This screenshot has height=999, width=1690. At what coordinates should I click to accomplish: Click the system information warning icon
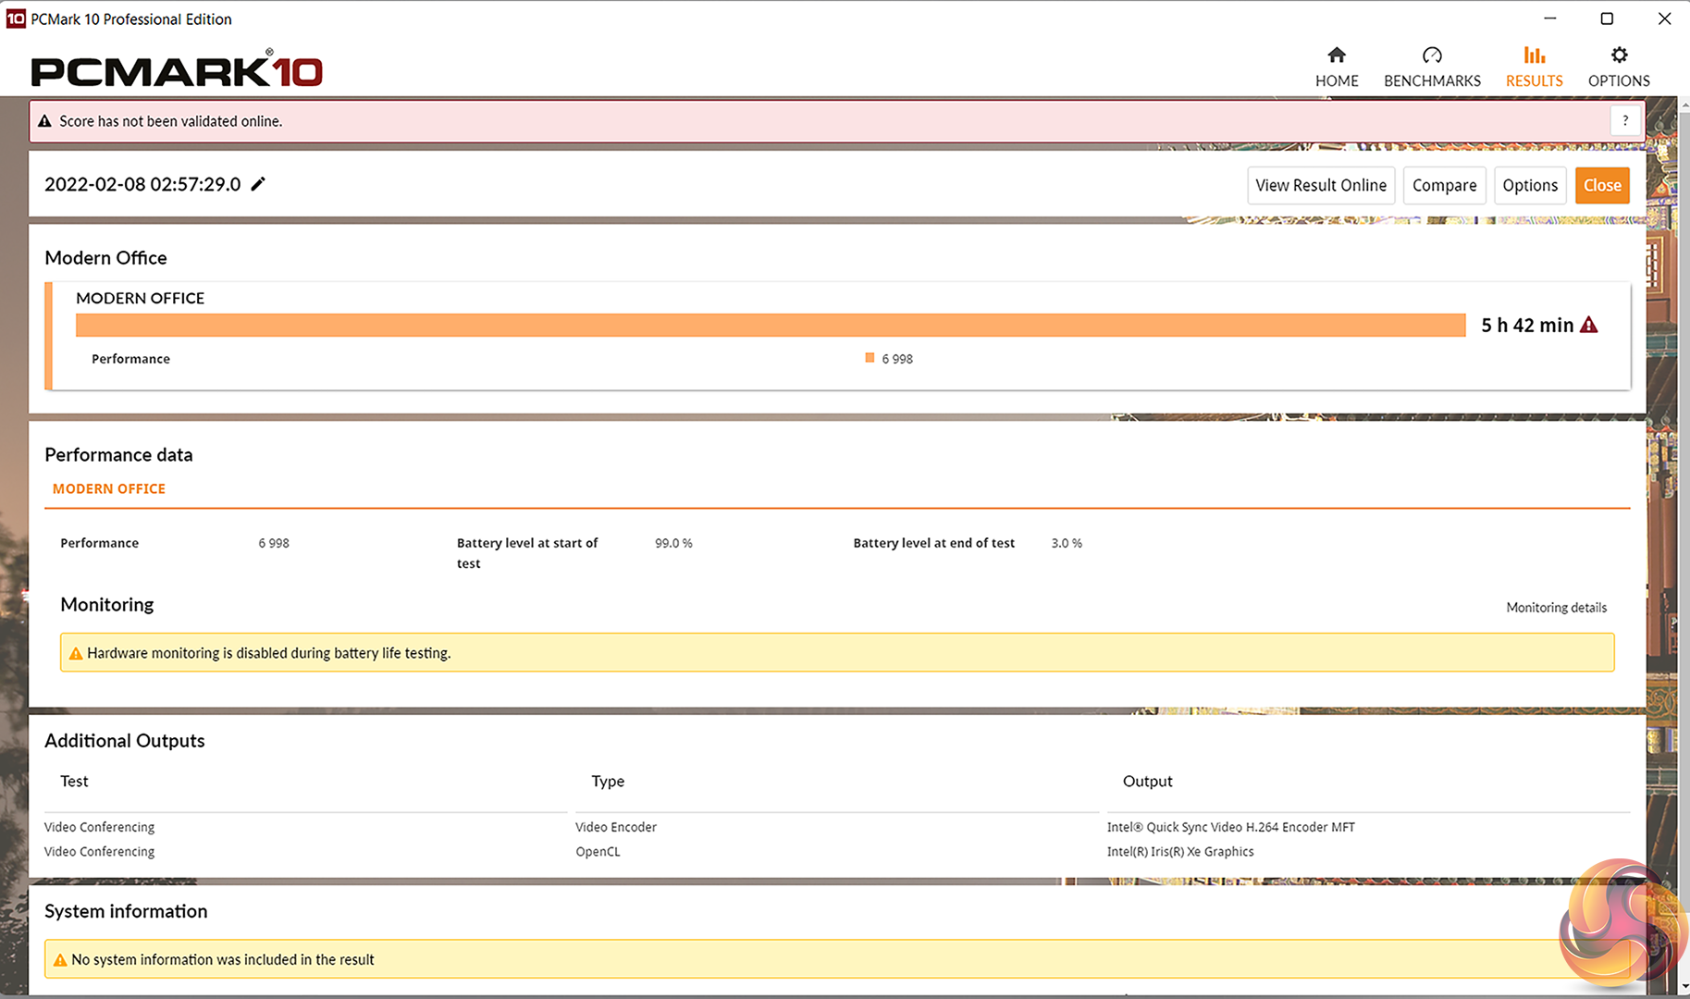[60, 960]
